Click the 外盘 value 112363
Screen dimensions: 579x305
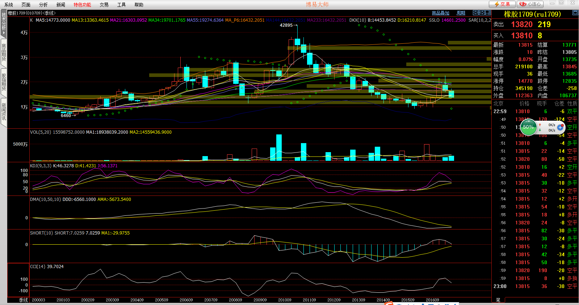pos(524,95)
